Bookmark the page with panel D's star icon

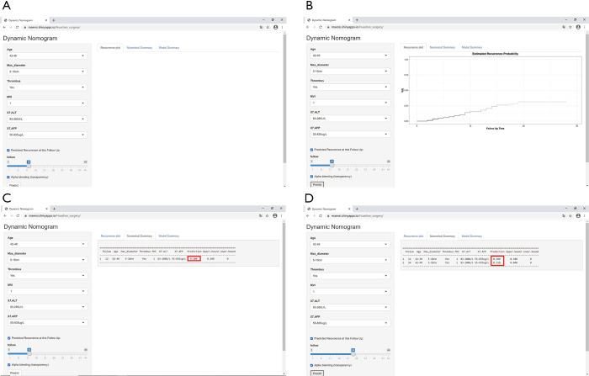570,216
